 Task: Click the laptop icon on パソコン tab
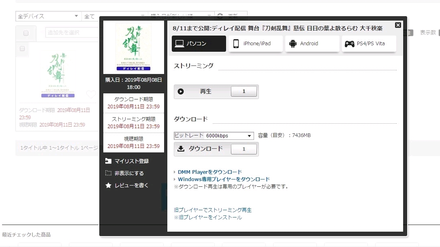[179, 43]
